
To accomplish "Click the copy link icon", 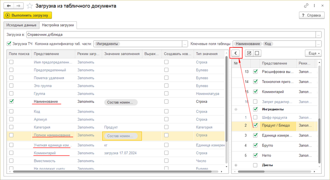I will (307, 6).
